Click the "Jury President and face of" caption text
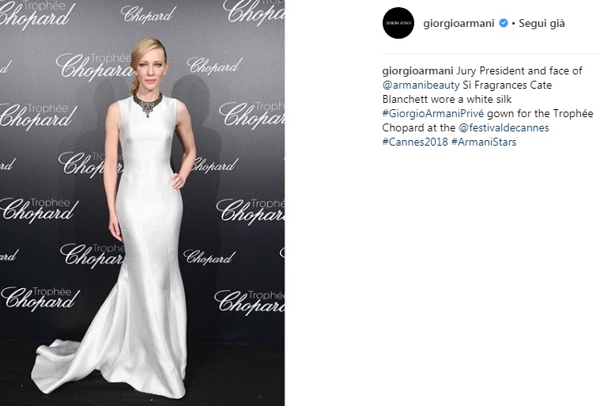 pos(519,71)
